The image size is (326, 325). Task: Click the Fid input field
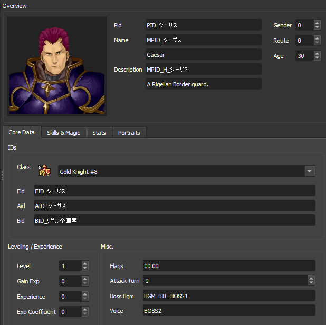pos(175,191)
